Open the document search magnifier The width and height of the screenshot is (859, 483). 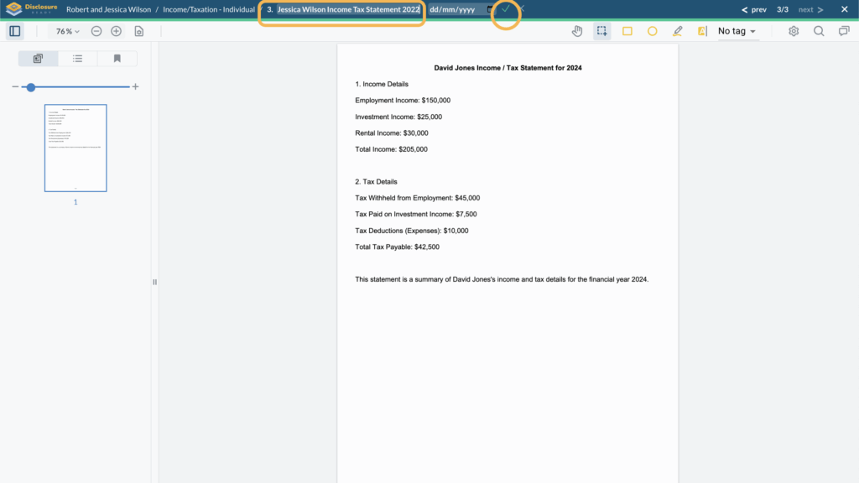[819, 31]
